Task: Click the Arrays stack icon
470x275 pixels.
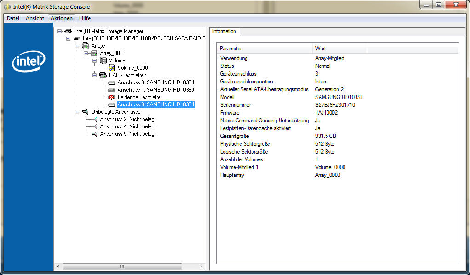Action: click(86, 46)
